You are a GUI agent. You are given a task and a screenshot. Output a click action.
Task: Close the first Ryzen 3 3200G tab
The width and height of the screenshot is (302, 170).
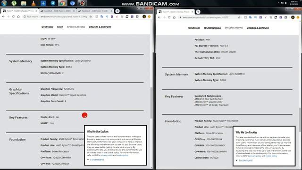pyautogui.click(x=36, y=11)
